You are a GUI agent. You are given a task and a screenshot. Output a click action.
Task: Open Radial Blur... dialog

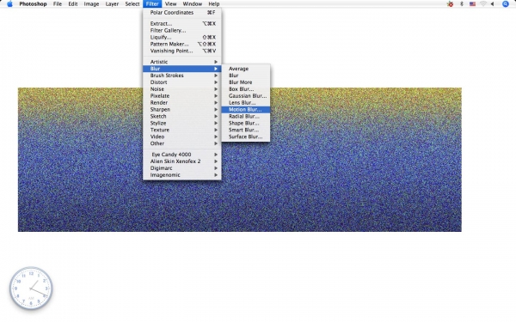click(246, 116)
